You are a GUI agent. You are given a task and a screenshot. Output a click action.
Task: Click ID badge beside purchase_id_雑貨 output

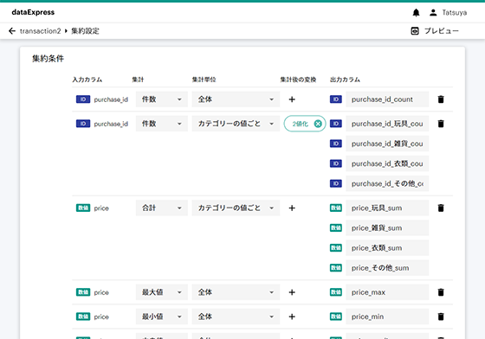point(336,144)
